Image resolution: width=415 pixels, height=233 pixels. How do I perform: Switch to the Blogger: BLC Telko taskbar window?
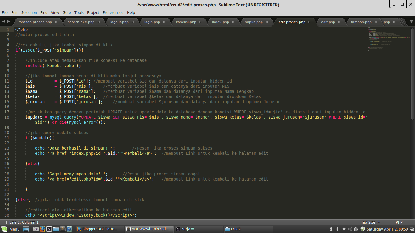pyautogui.click(x=100, y=229)
